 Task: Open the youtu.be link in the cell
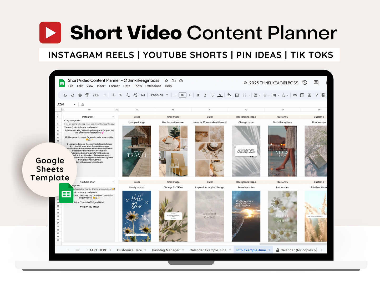pos(89,202)
